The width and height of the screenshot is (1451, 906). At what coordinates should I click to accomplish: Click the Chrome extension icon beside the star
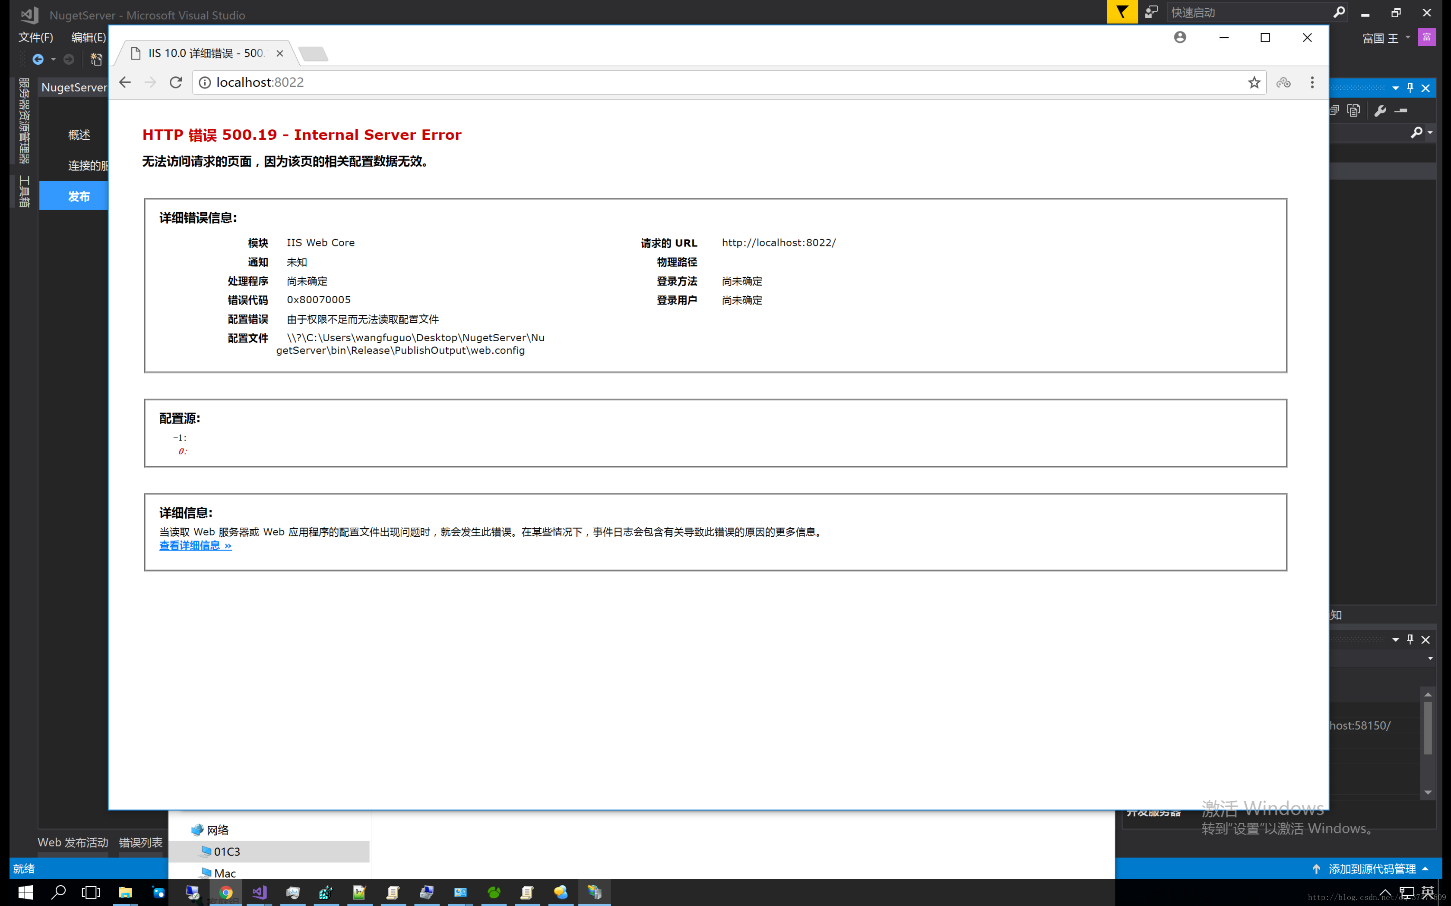pos(1283,82)
